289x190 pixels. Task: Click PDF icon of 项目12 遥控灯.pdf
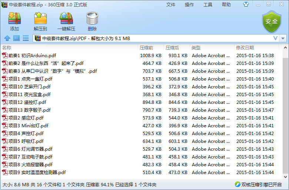click(x=5, y=102)
